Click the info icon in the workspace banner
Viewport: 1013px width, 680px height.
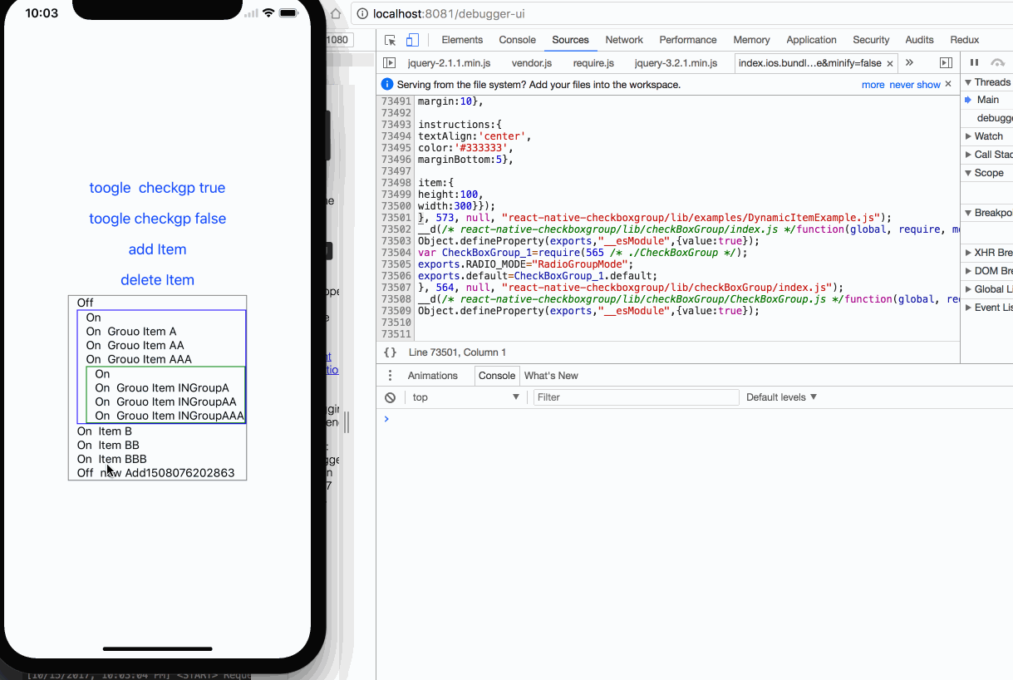(x=387, y=85)
